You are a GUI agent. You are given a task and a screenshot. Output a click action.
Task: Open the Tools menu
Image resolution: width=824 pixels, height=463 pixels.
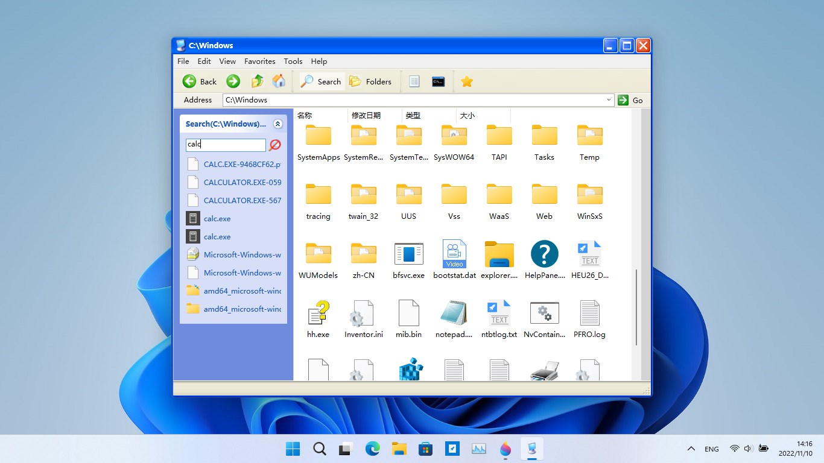click(293, 61)
